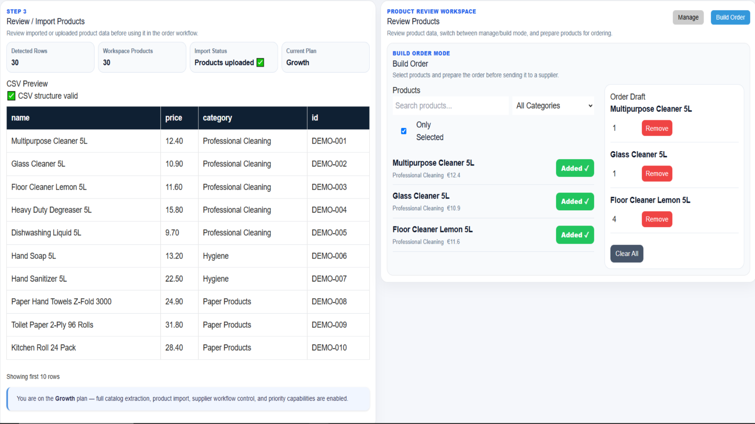Click the Showing first 10 rows text
The width and height of the screenshot is (755, 424).
[x=33, y=377]
